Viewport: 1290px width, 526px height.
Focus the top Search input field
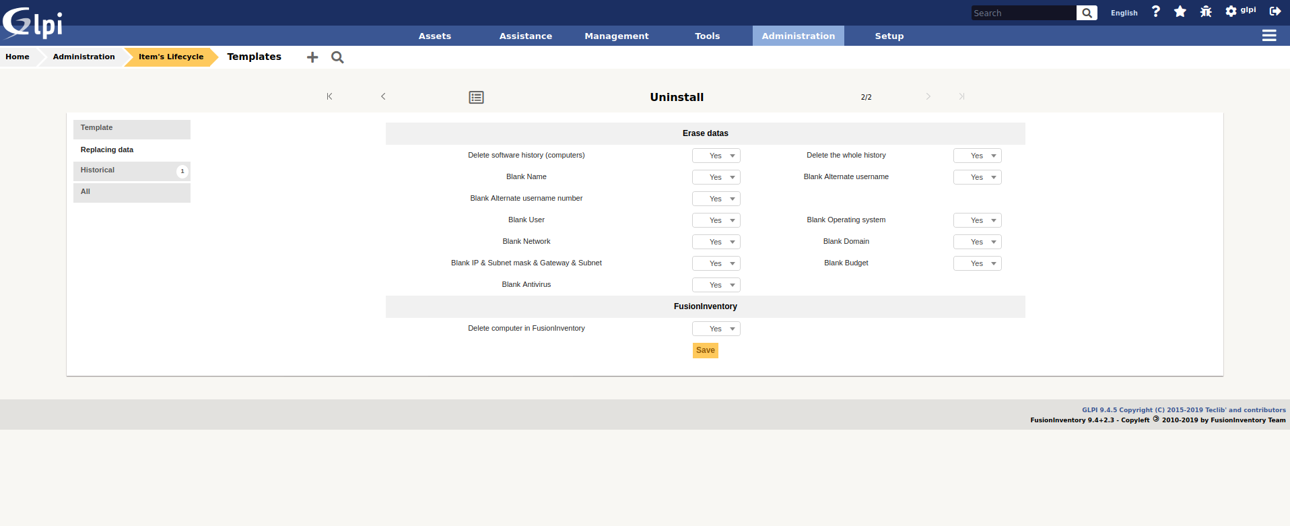(x=1023, y=13)
